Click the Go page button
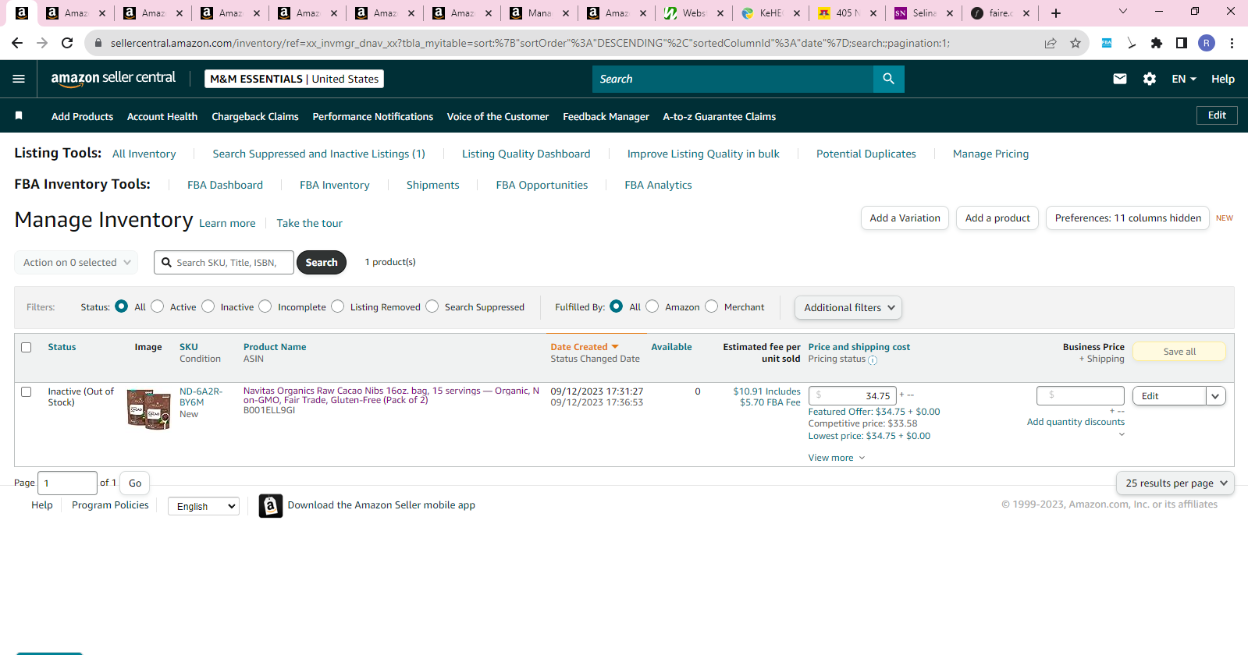The width and height of the screenshot is (1248, 655). click(x=134, y=483)
